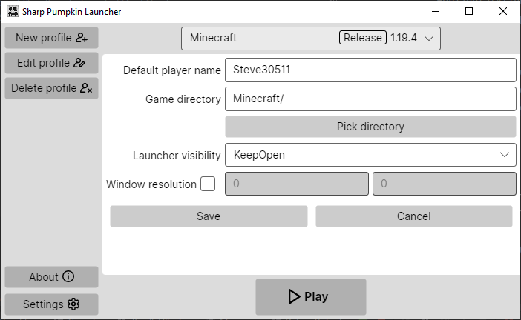Screen dimensions: 521x320
Task: Click the Game directory label
Action: (x=183, y=99)
